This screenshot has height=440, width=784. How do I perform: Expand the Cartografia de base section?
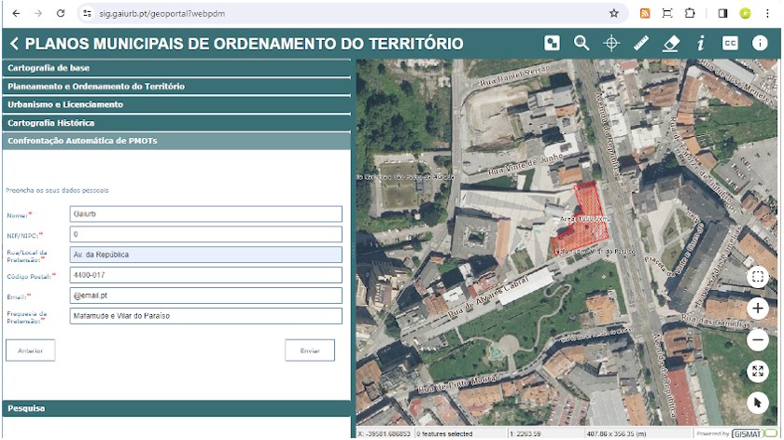tap(175, 68)
